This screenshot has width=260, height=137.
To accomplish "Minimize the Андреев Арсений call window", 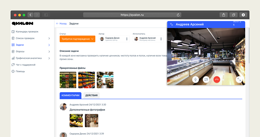I will (x=172, y=25).
